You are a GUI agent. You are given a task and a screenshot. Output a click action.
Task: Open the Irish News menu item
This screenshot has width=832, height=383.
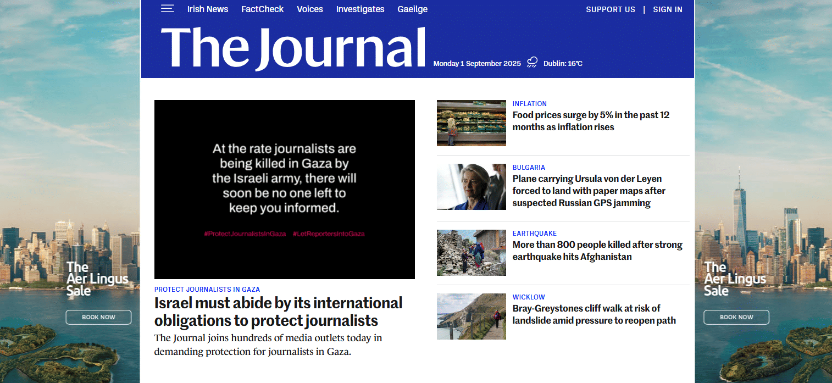click(208, 9)
